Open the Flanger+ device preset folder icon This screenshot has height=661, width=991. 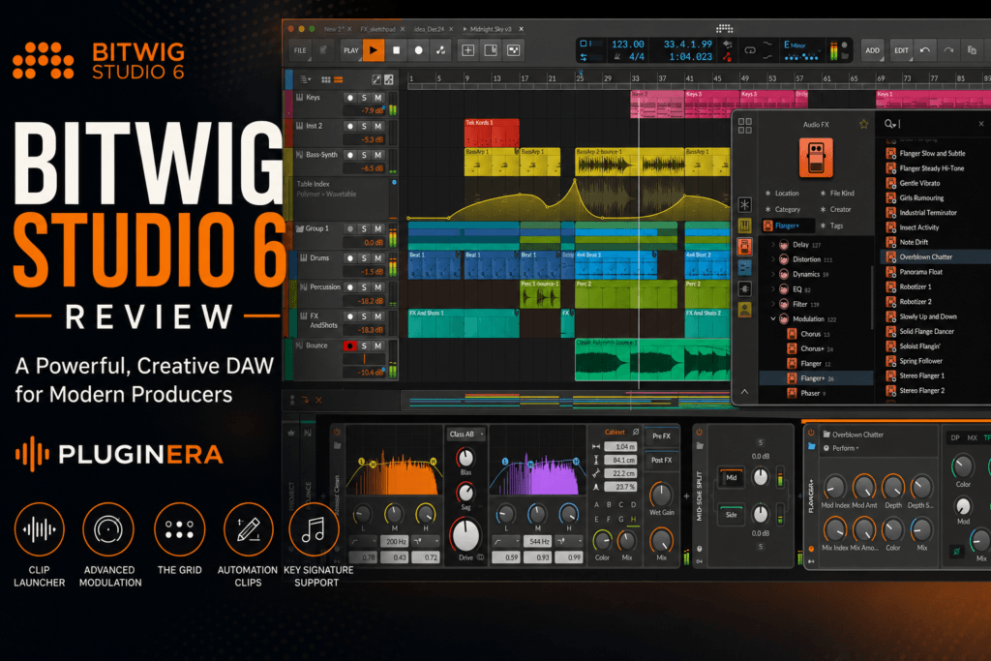click(811, 447)
